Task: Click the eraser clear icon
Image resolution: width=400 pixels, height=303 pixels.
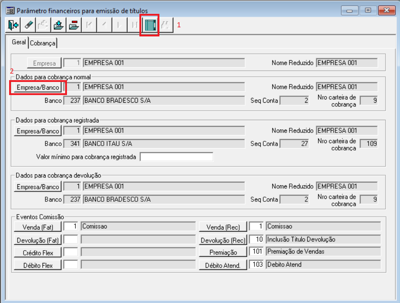Action: (x=28, y=25)
